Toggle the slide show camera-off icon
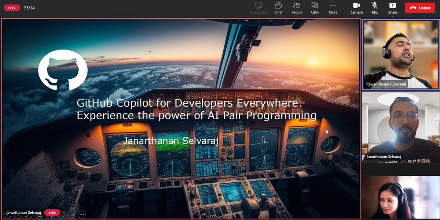The image size is (440, 220). 71,215
